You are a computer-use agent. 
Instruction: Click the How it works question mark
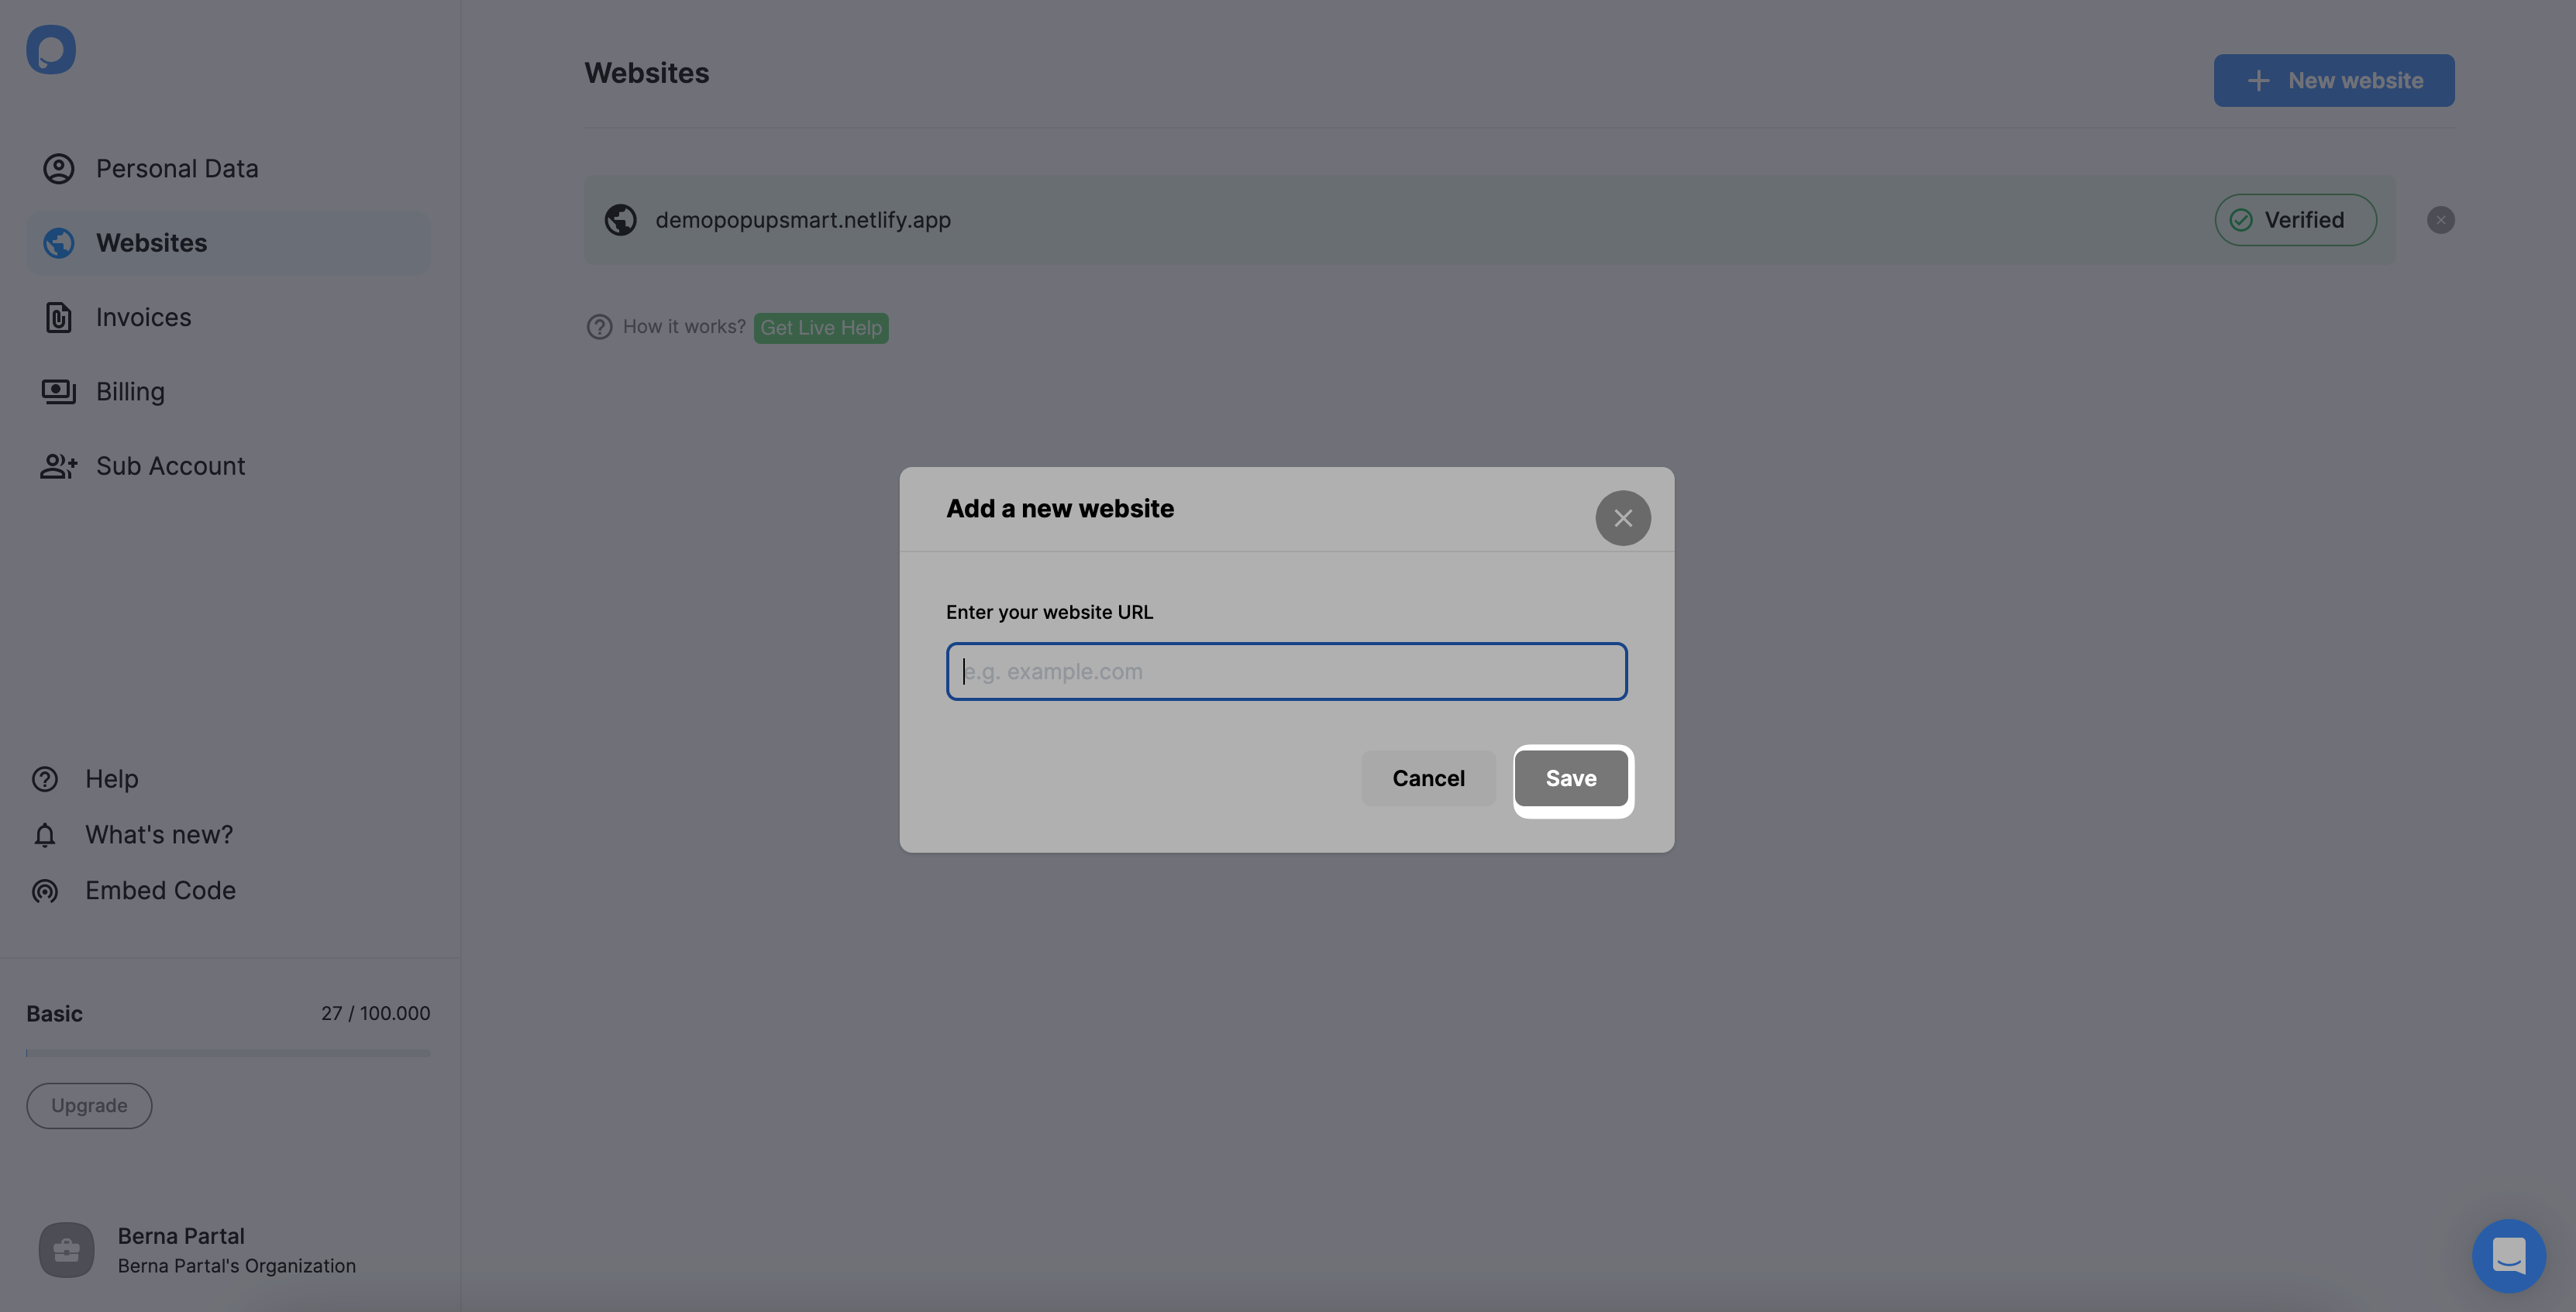(x=599, y=326)
